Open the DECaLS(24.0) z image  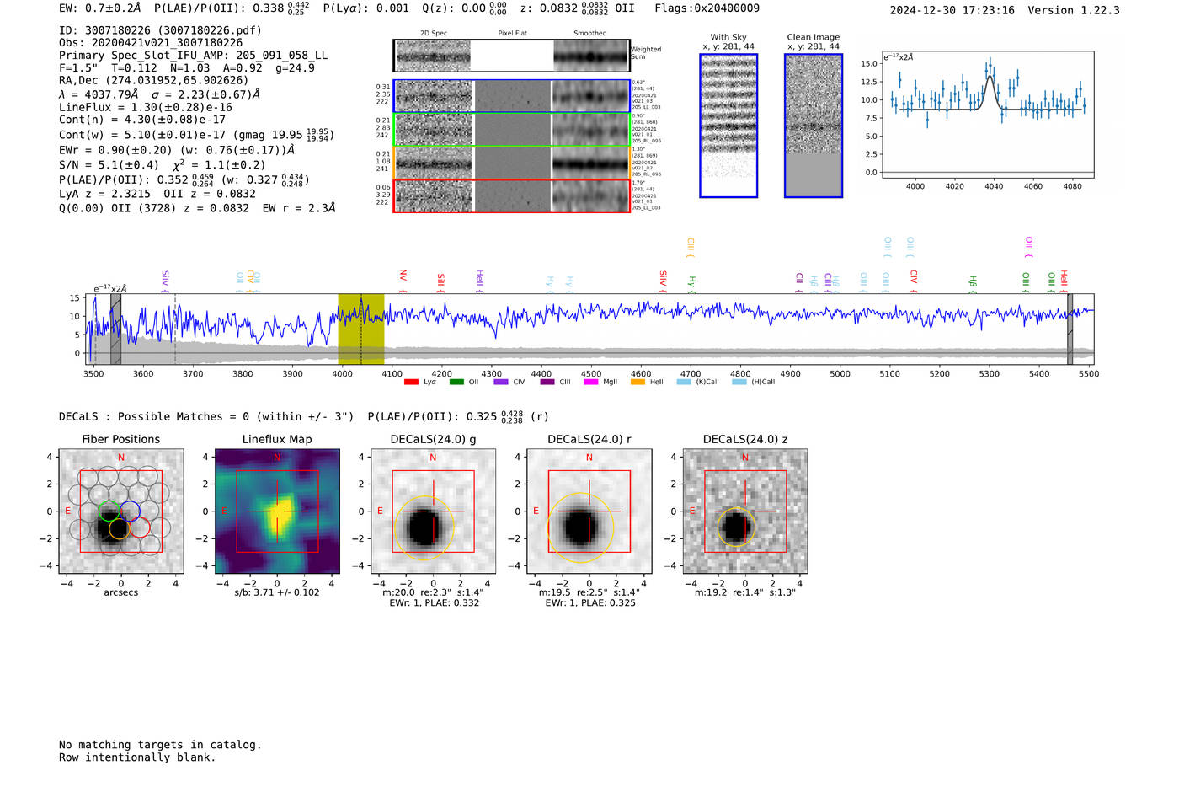[744, 511]
